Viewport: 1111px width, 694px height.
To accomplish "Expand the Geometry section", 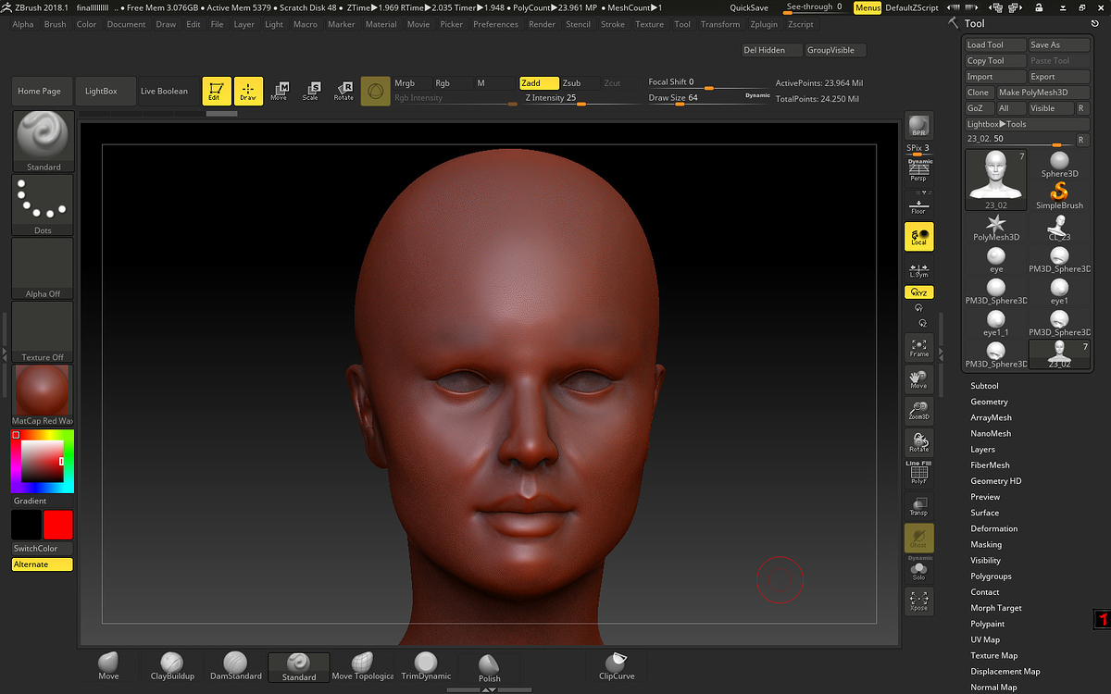I will (x=989, y=402).
